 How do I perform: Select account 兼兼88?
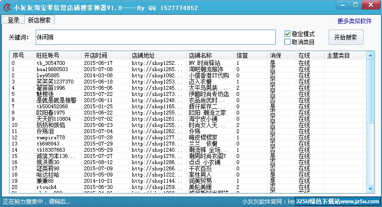[x=45, y=181]
